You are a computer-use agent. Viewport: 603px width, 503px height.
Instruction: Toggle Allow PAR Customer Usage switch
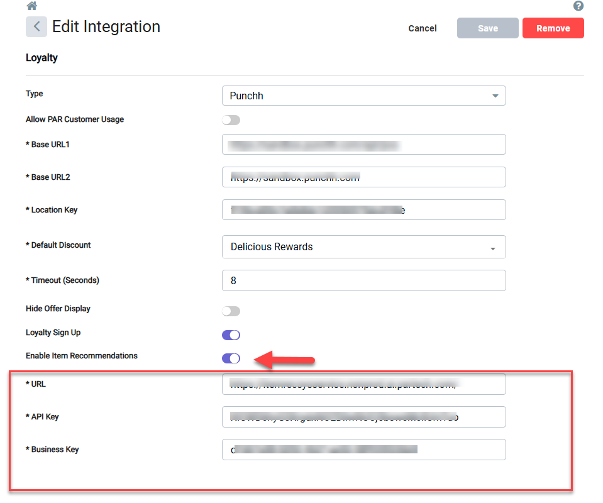(x=231, y=120)
